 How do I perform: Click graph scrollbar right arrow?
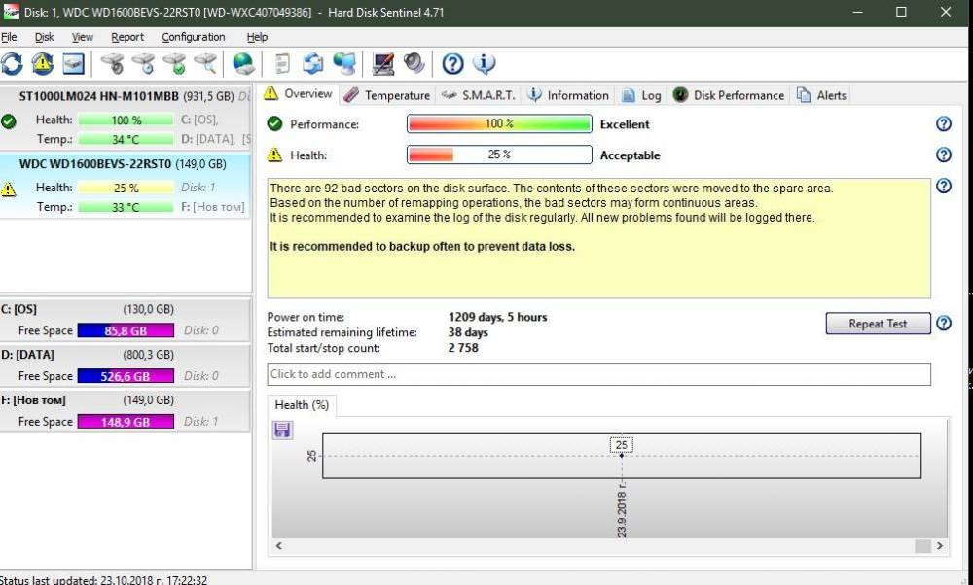(940, 546)
